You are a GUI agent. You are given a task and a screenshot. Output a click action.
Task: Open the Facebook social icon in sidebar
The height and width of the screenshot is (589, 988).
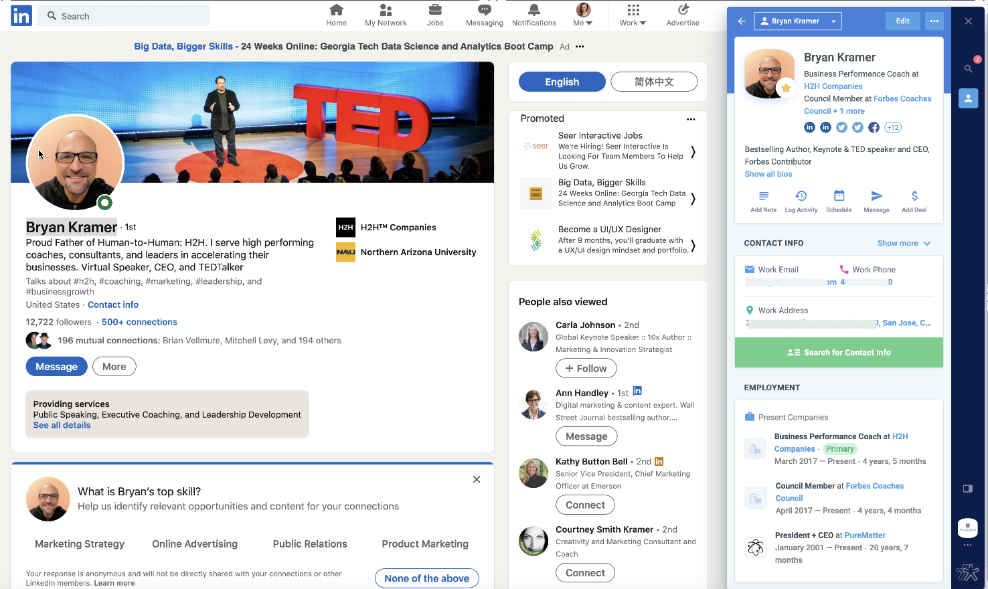[x=874, y=127]
